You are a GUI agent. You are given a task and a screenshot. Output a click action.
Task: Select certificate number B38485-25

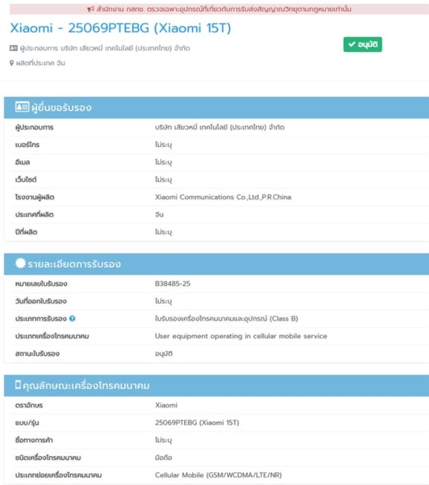(172, 284)
